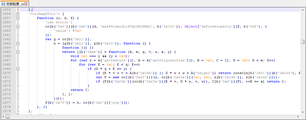Collapse the fold marker on line 1865
This screenshot has height=120, width=306.
(x=18, y=52)
